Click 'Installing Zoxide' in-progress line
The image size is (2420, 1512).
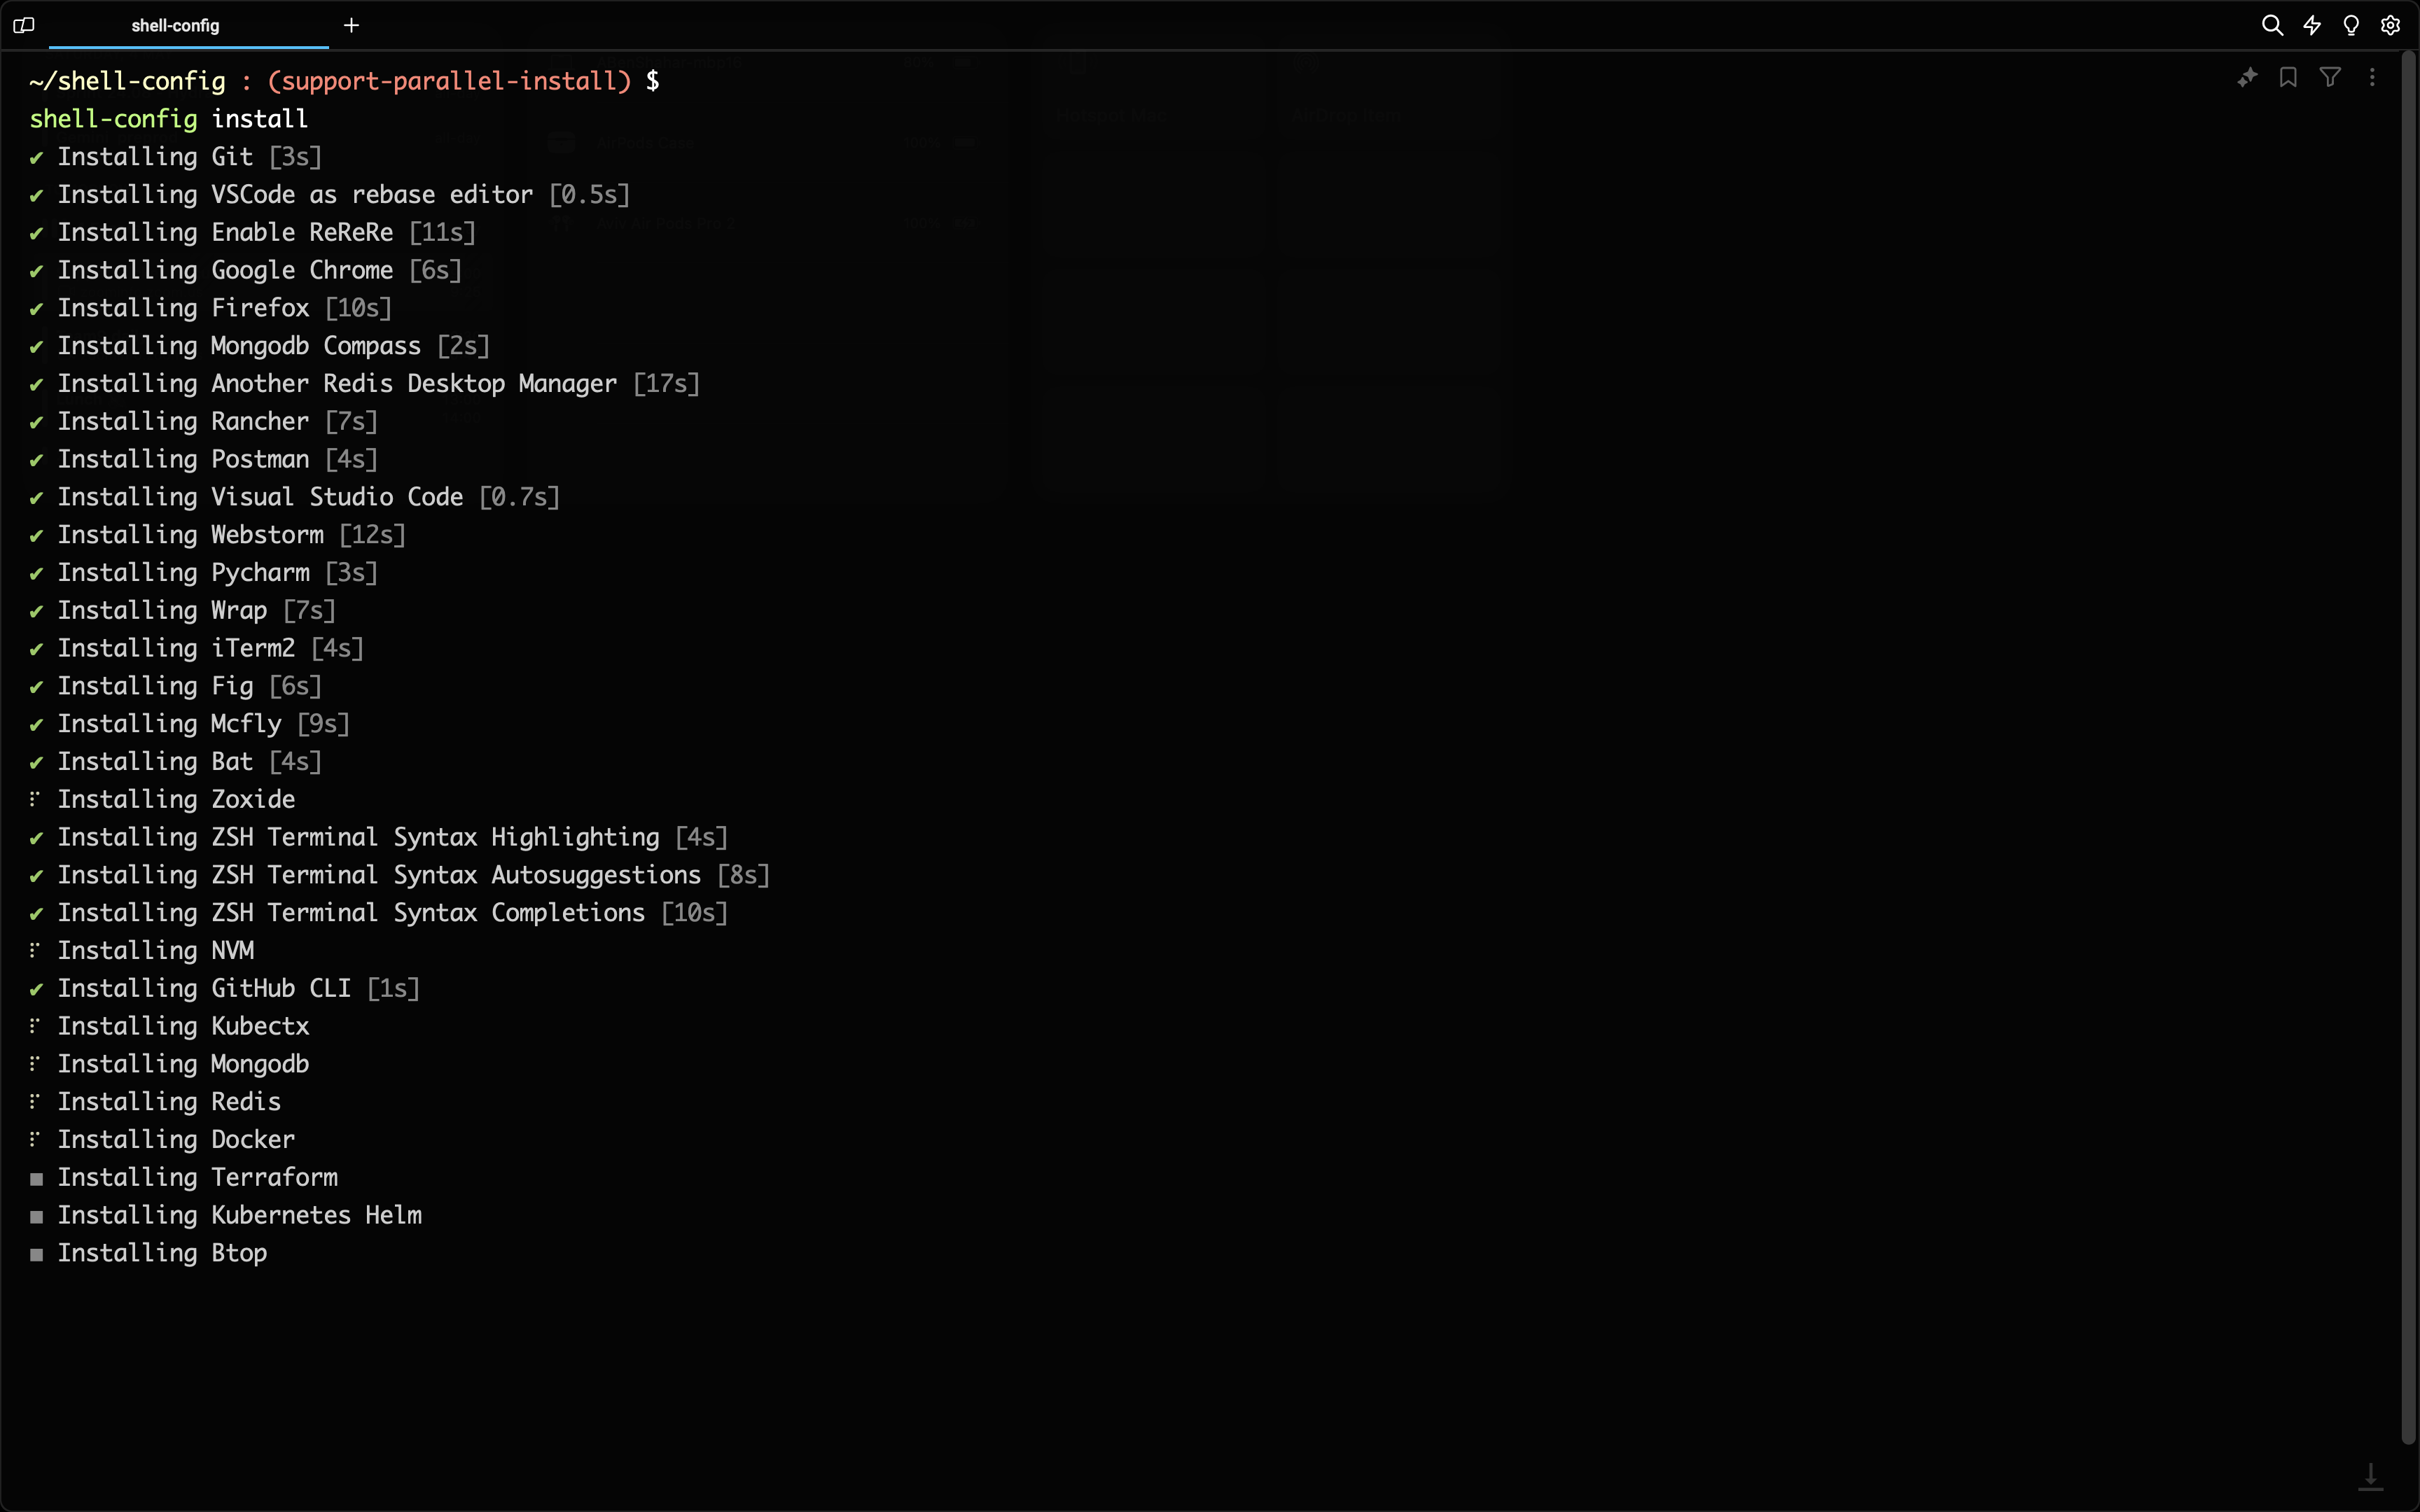[x=163, y=800]
